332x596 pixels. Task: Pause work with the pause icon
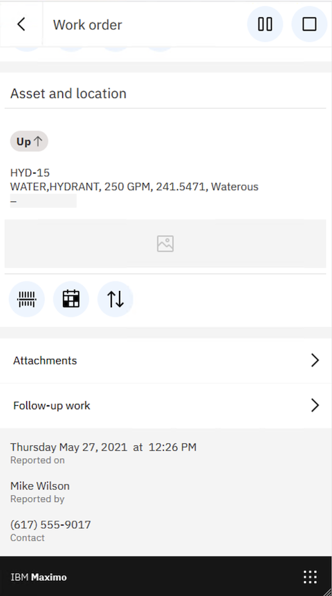[x=265, y=24]
